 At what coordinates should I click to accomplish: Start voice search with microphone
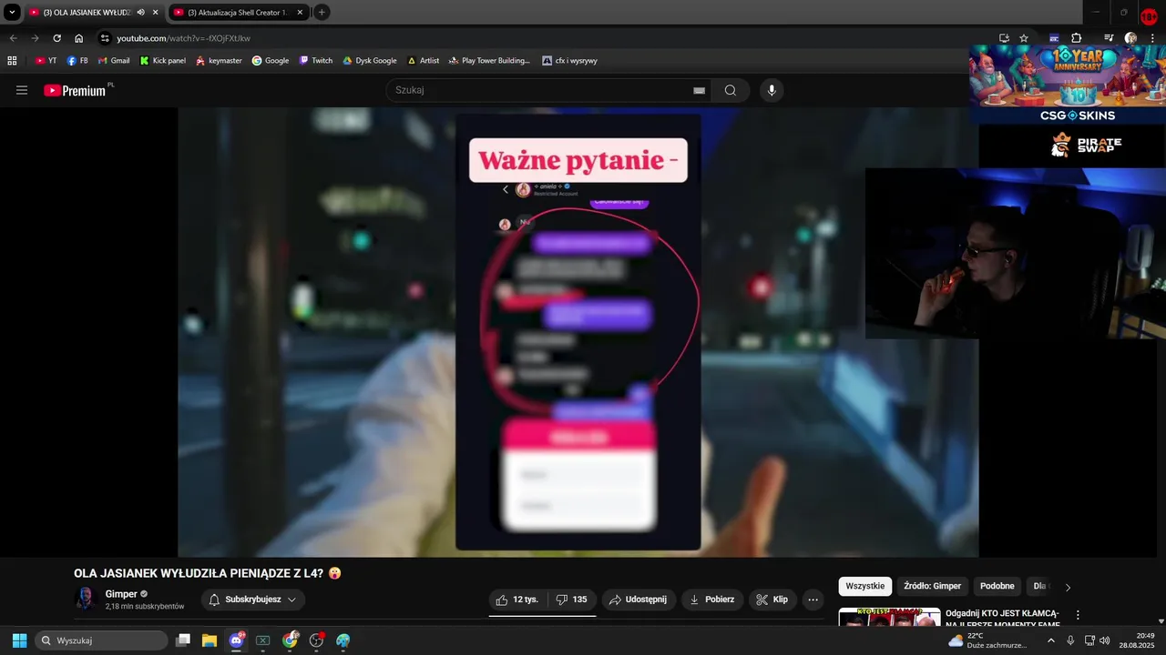[x=772, y=90]
